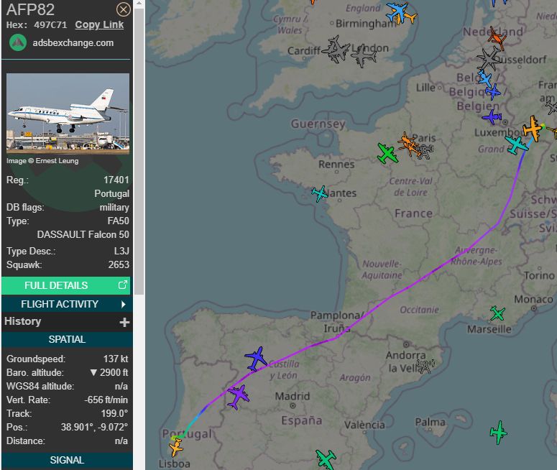Screen dimensions: 557x470
Task: Select blue aircraft over Castilla y León
Action: coord(255,357)
